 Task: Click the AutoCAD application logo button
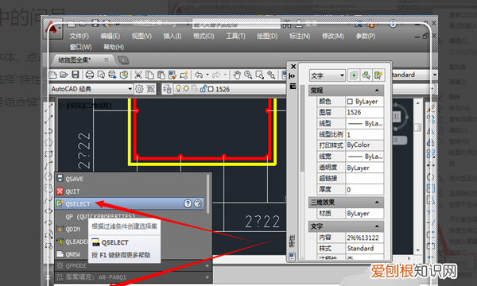tap(53, 29)
